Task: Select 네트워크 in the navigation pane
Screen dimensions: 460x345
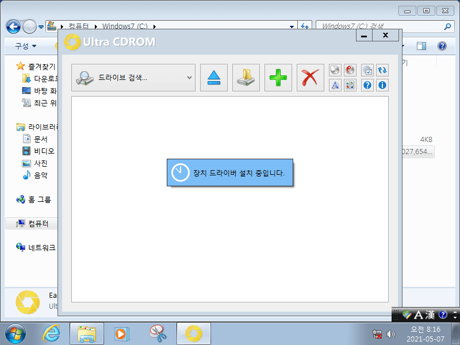Action: [36, 248]
